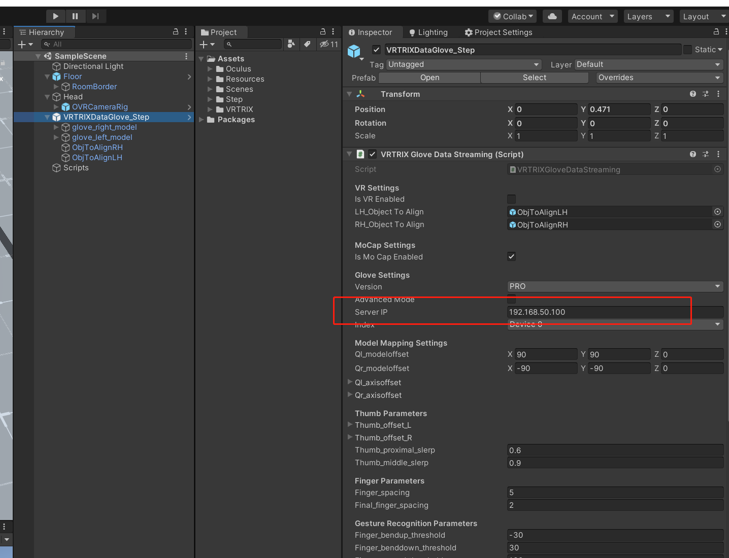
Task: Toggle the VRTRIXDataGlove_Step active checkbox
Action: [x=377, y=50]
